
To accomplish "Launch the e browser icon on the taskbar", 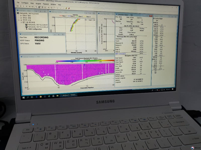I will (x=49, y=96).
